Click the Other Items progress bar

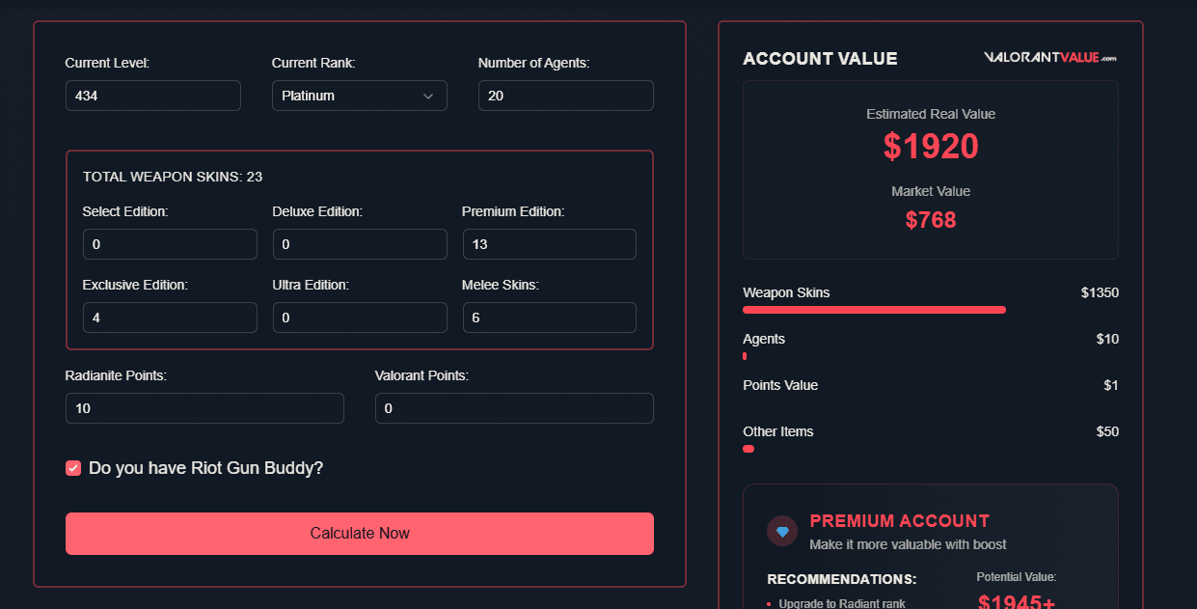[x=748, y=449]
